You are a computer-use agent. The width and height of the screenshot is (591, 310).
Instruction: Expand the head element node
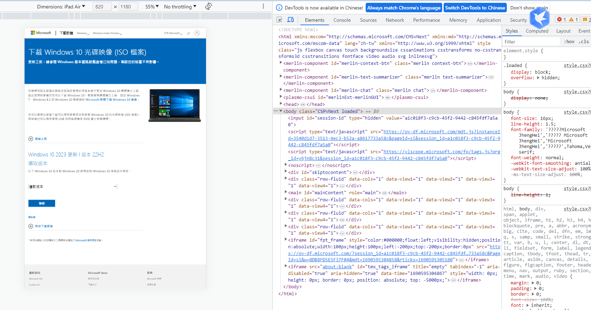pos(281,104)
